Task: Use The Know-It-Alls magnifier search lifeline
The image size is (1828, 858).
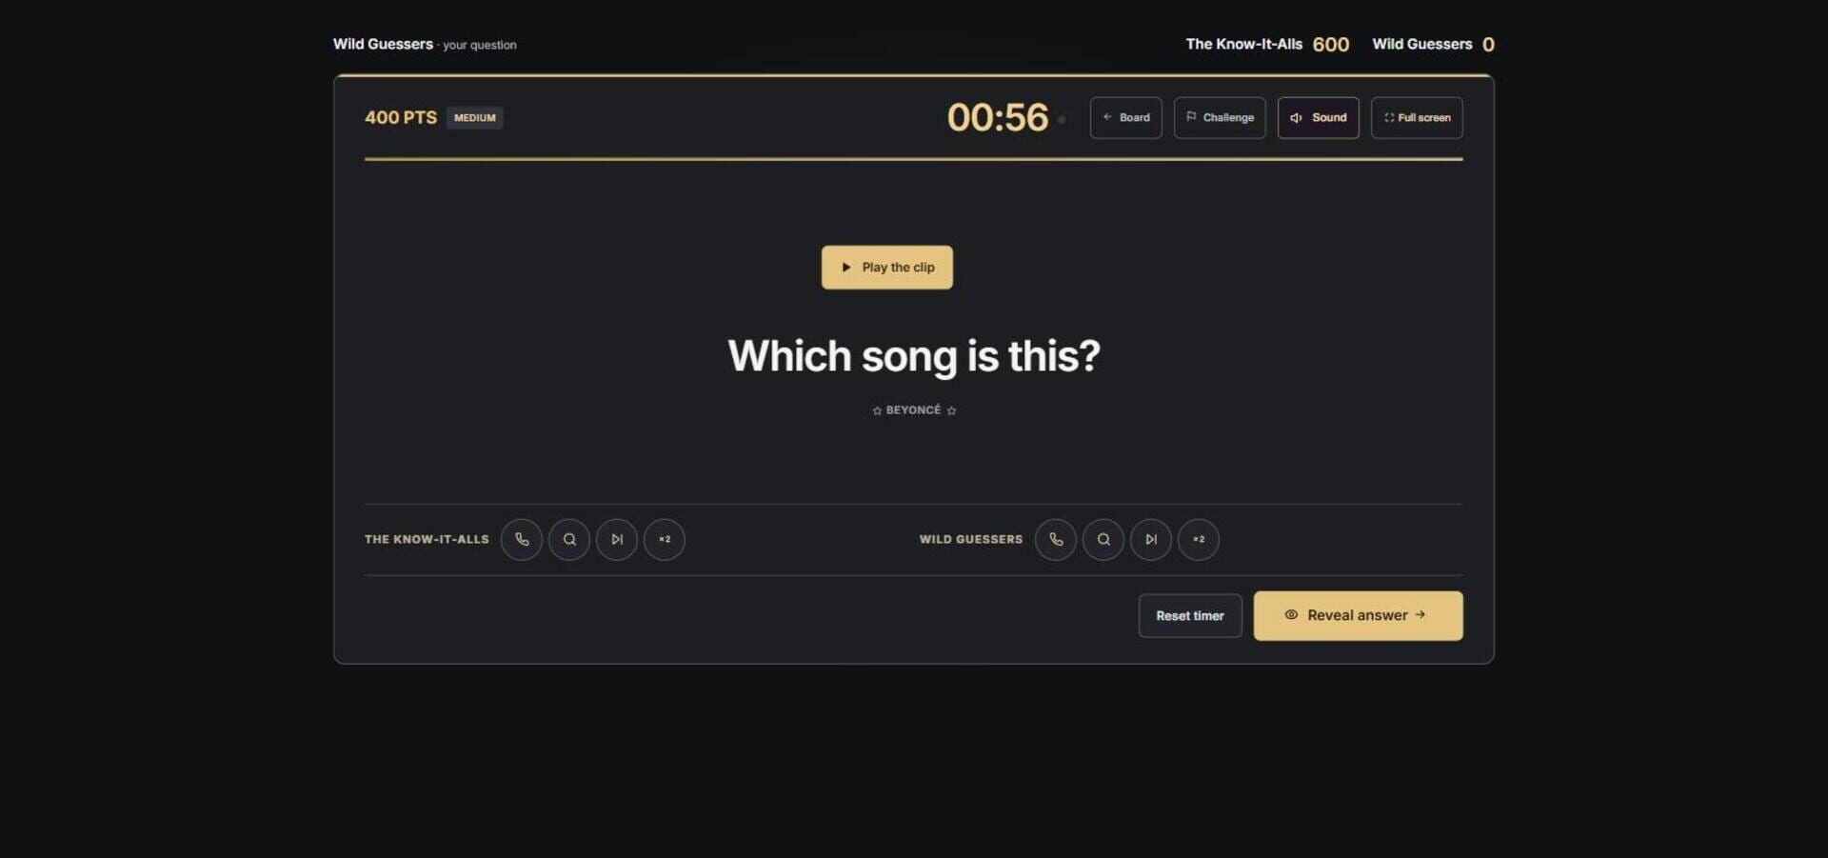Action: 569,539
